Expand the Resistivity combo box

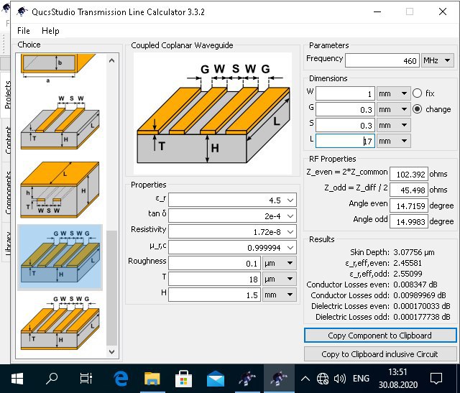pyautogui.click(x=290, y=232)
